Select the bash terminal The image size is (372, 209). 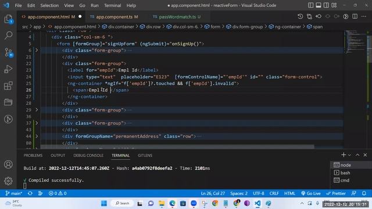[351, 173]
